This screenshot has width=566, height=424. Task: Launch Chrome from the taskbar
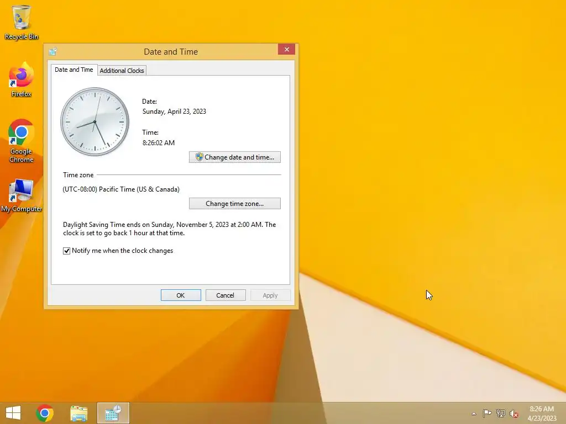45,413
